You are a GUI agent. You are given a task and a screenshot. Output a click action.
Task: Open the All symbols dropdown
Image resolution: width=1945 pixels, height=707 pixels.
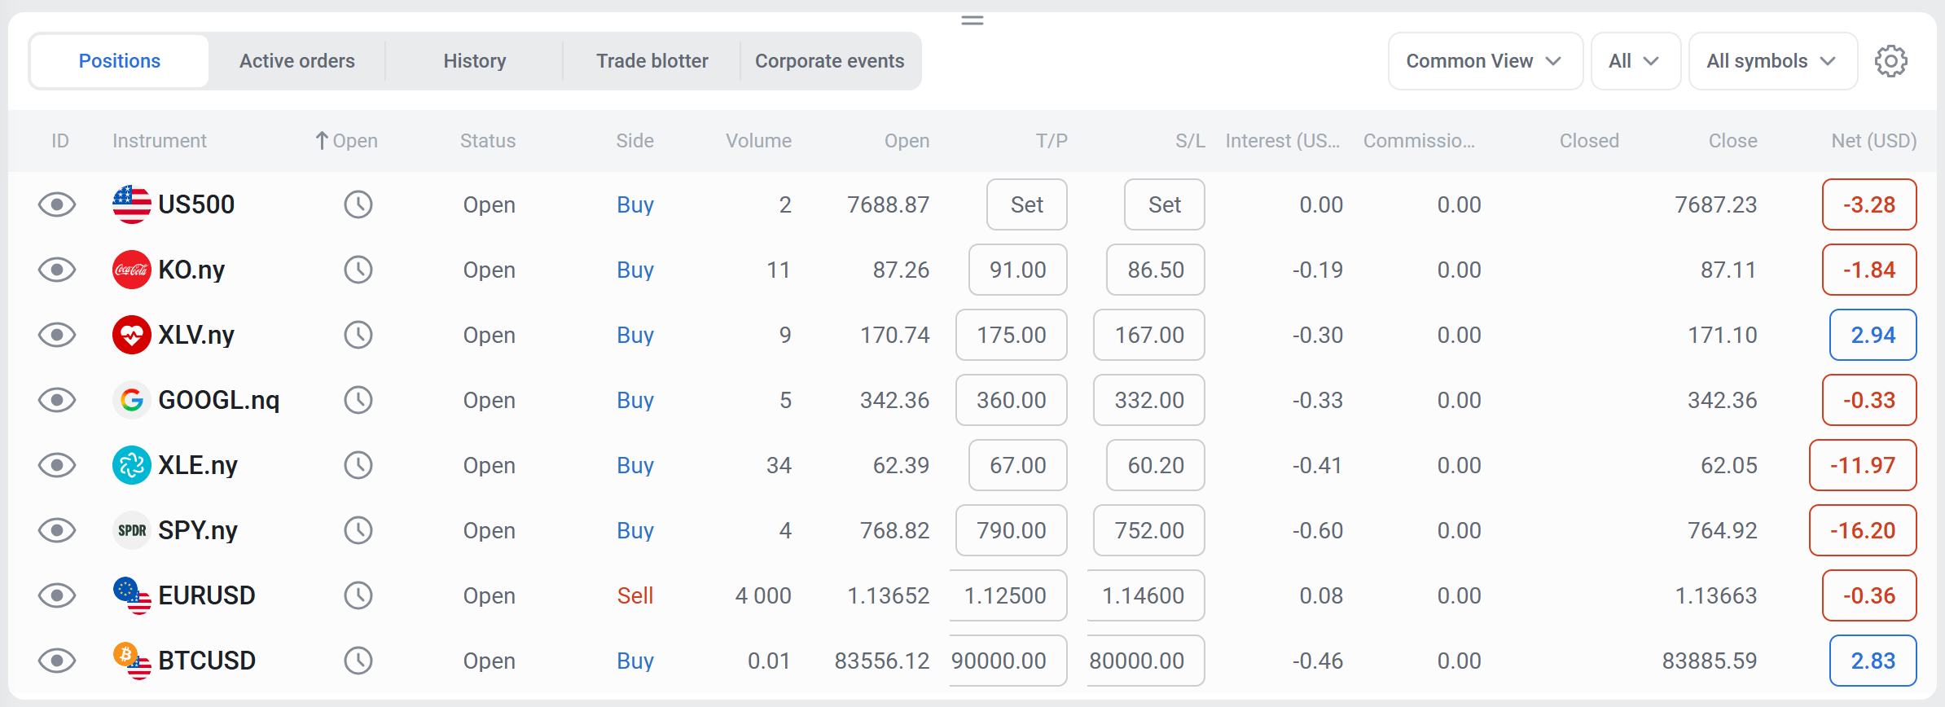(1772, 61)
